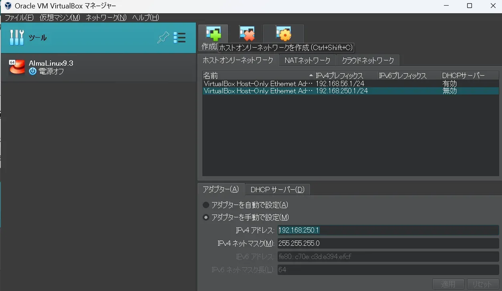The width and height of the screenshot is (502, 291).
Task: Select アダプターを手動で設定 radio button
Action: [206, 217]
